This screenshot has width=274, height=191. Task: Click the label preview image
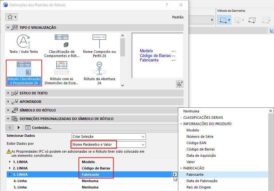pos(157,55)
